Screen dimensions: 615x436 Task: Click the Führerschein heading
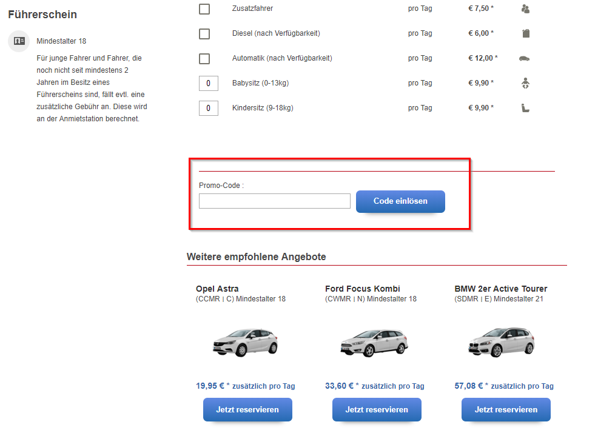(42, 15)
